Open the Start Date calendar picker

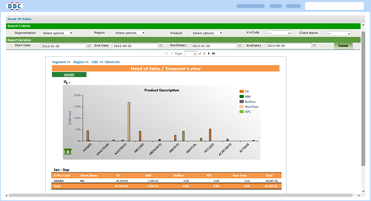tap(89, 46)
